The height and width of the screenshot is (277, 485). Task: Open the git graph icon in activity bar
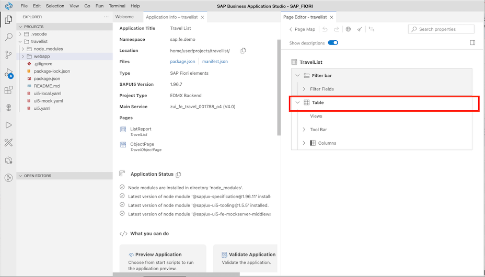8,178
